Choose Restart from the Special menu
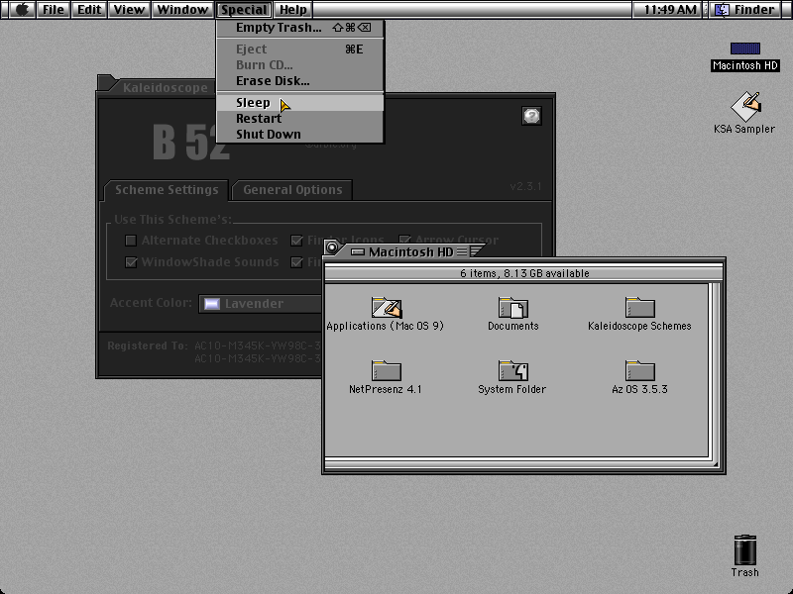 pyautogui.click(x=300, y=118)
